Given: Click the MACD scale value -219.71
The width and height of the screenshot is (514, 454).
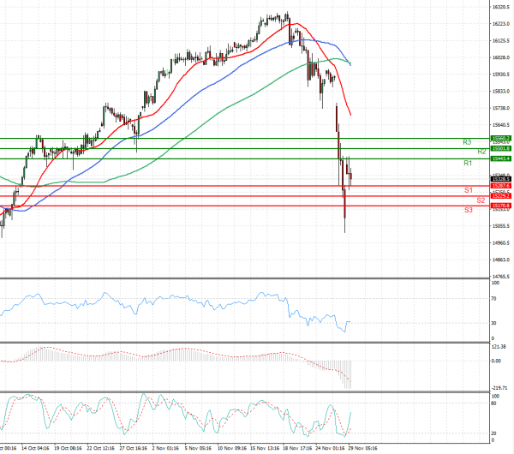Looking at the screenshot, I should [x=499, y=388].
